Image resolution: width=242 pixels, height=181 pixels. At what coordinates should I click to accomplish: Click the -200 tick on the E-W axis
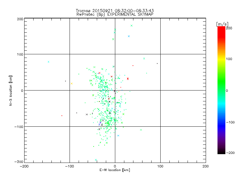(24, 166)
